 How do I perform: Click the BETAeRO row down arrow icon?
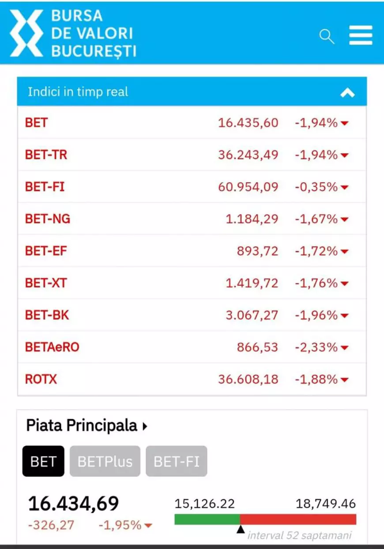coord(345,348)
